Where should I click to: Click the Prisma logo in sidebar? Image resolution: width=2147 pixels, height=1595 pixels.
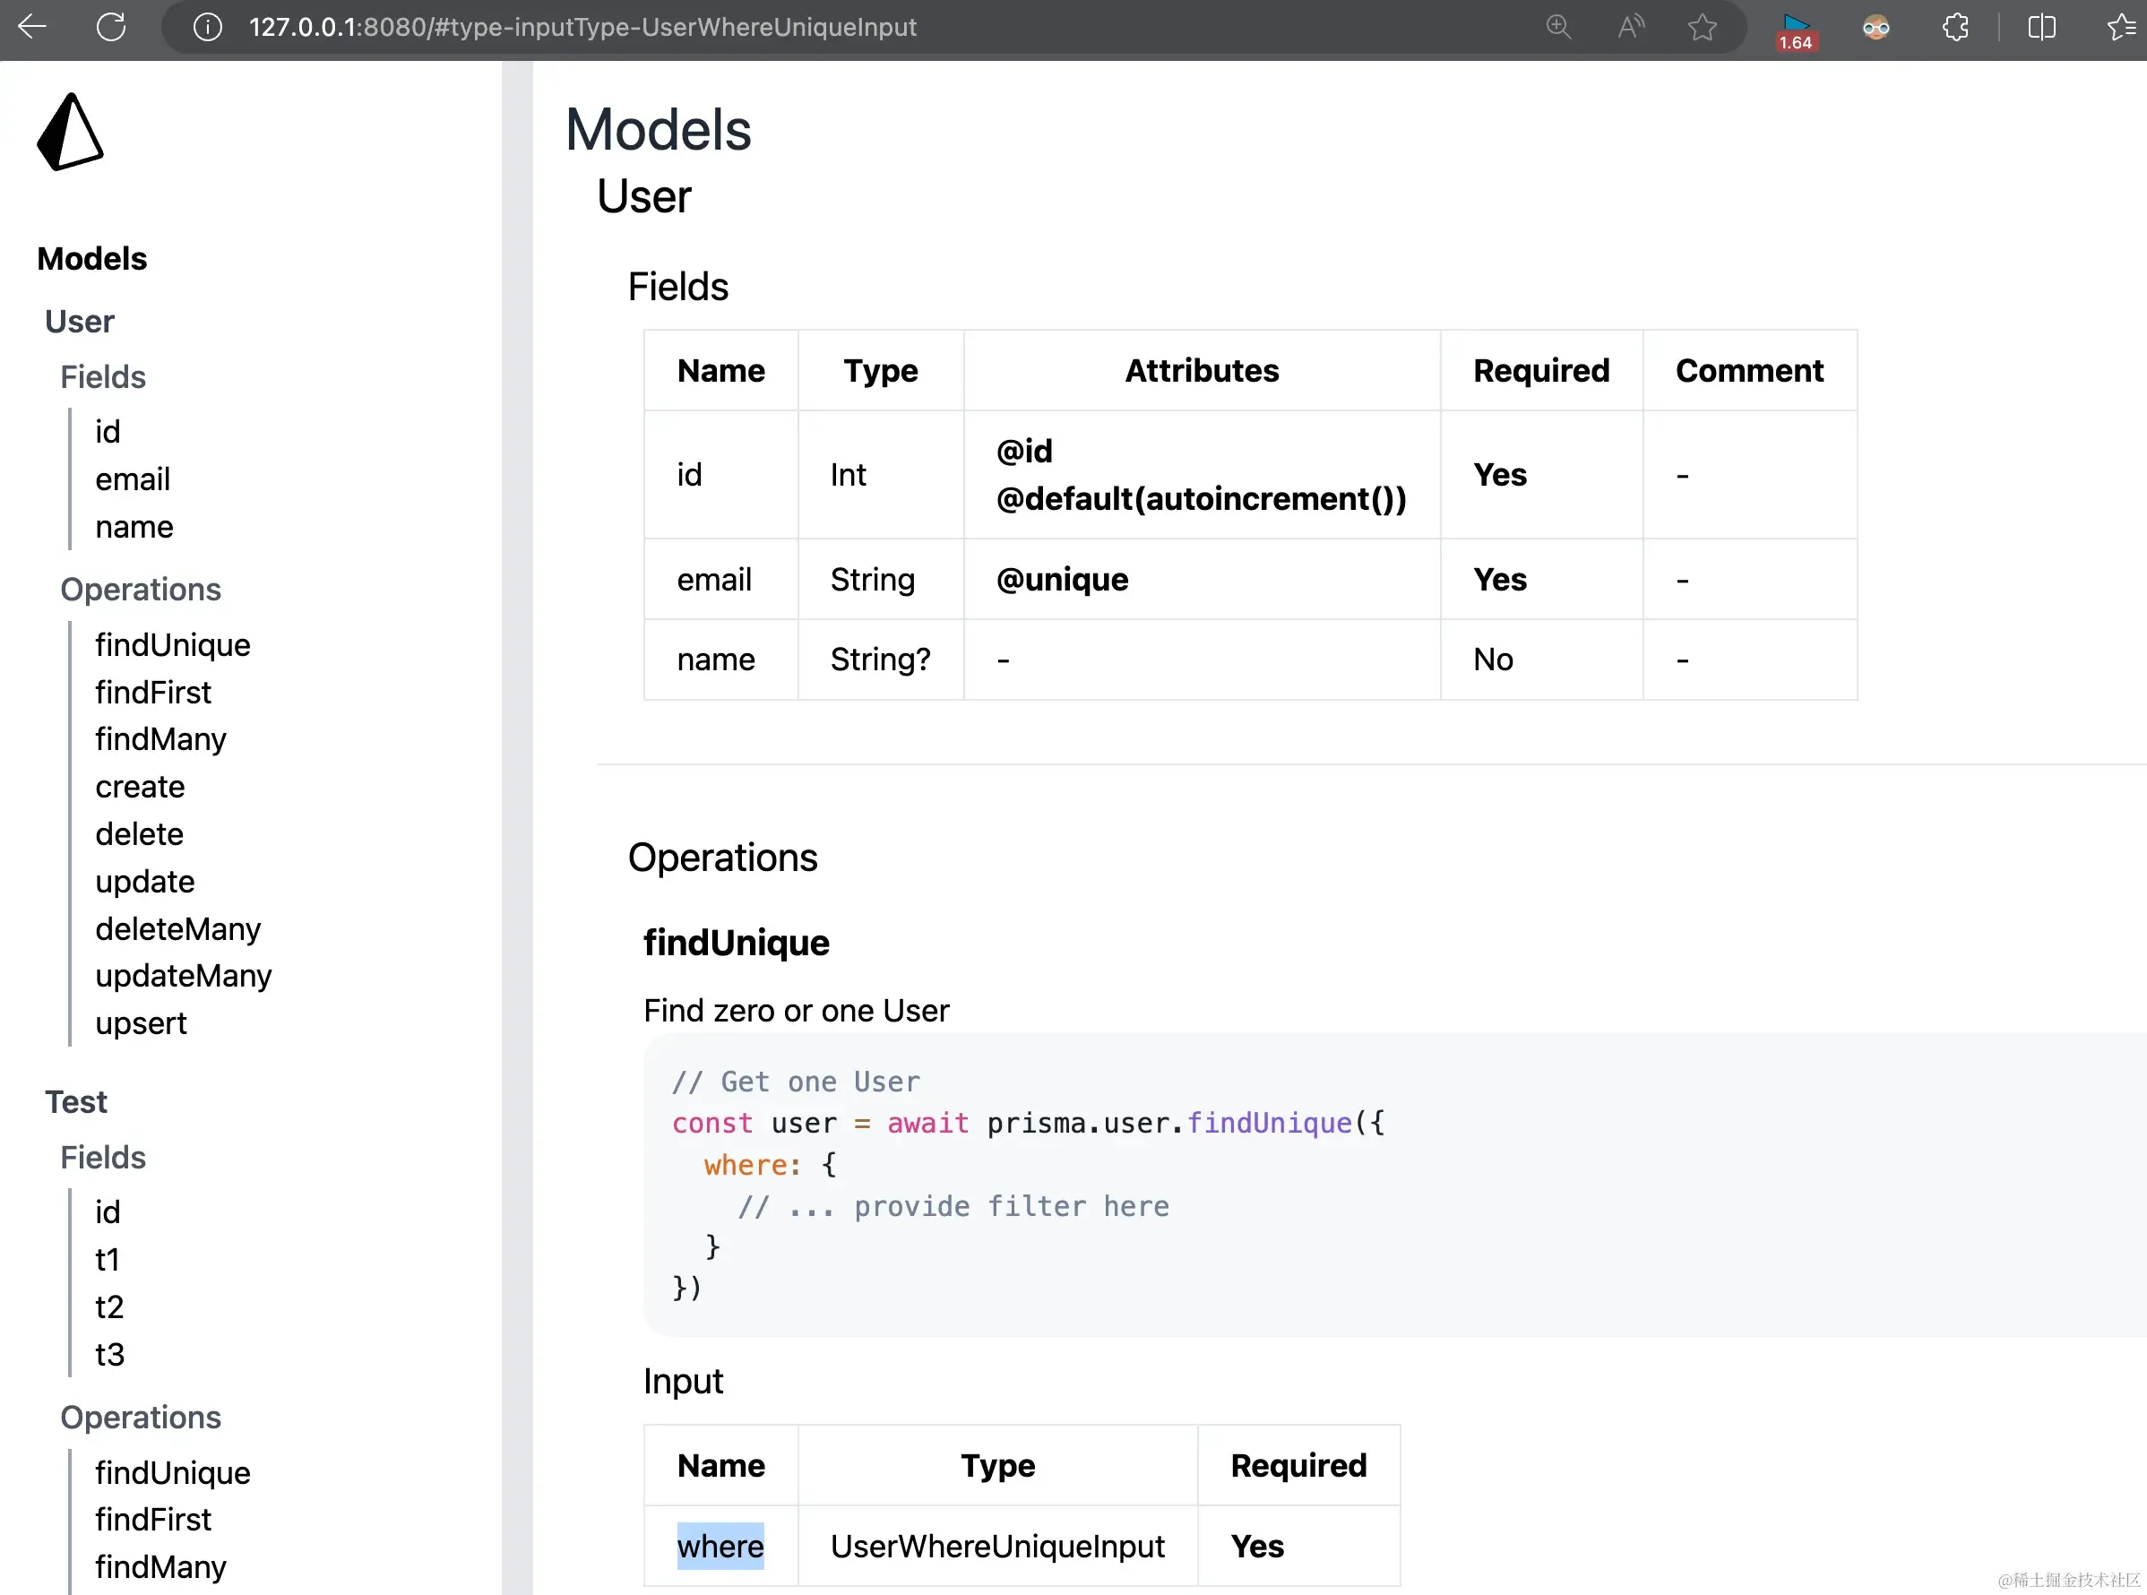coord(70,133)
